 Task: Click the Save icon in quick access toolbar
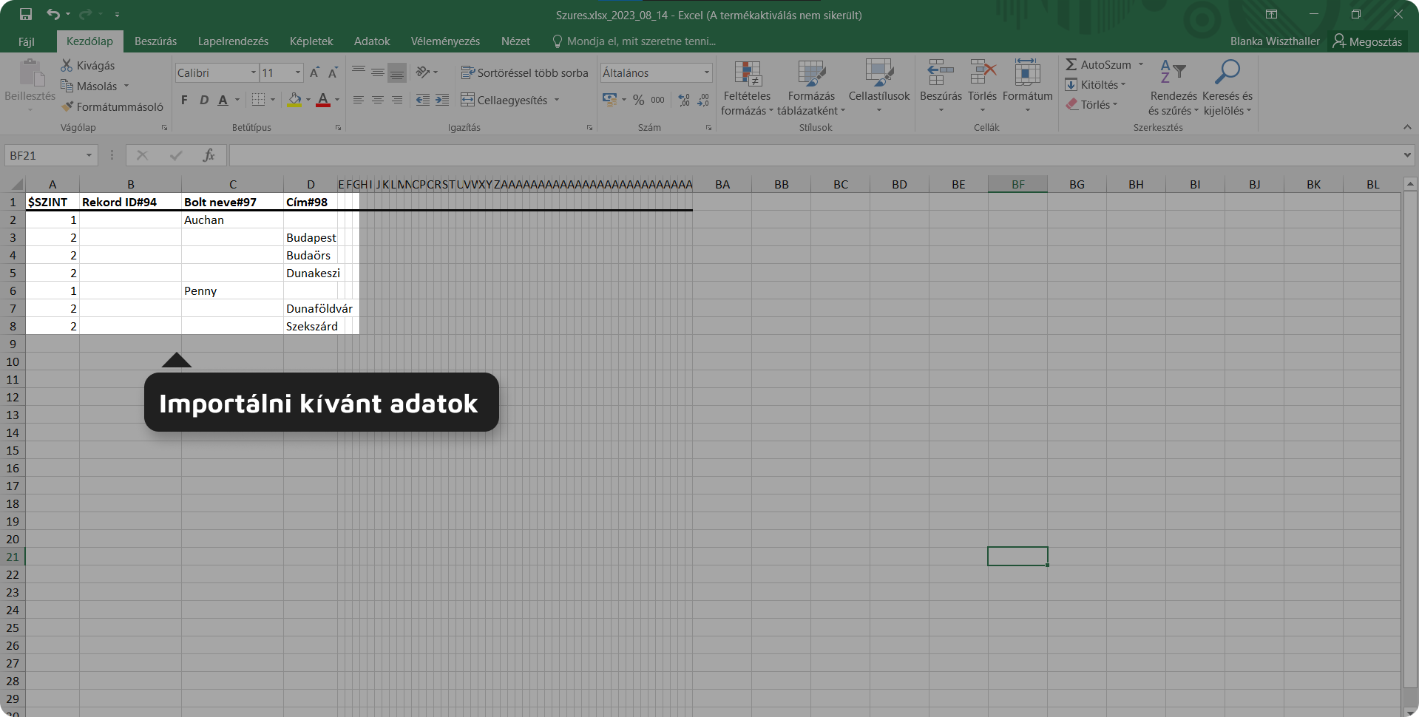pyautogui.click(x=26, y=14)
